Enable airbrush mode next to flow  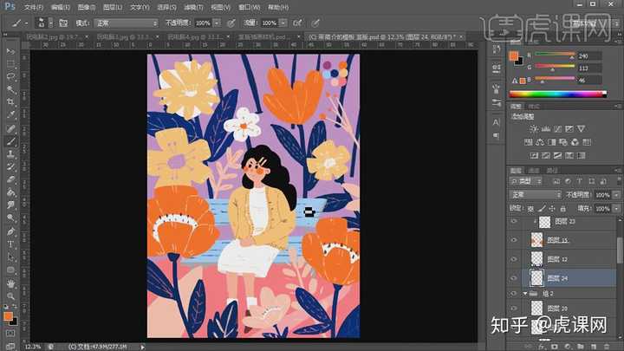(297, 23)
